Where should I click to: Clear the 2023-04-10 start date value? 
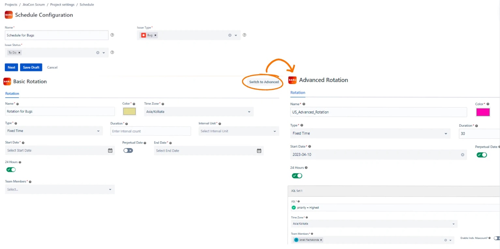(462, 155)
